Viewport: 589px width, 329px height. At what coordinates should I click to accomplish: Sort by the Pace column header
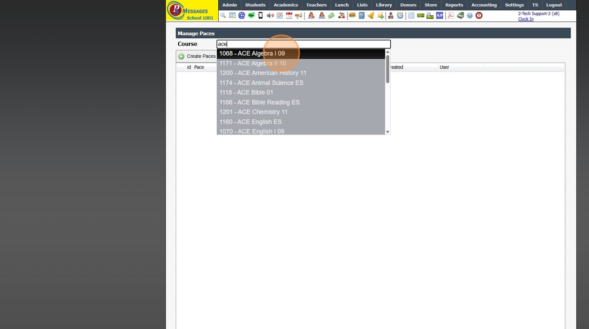[199, 67]
